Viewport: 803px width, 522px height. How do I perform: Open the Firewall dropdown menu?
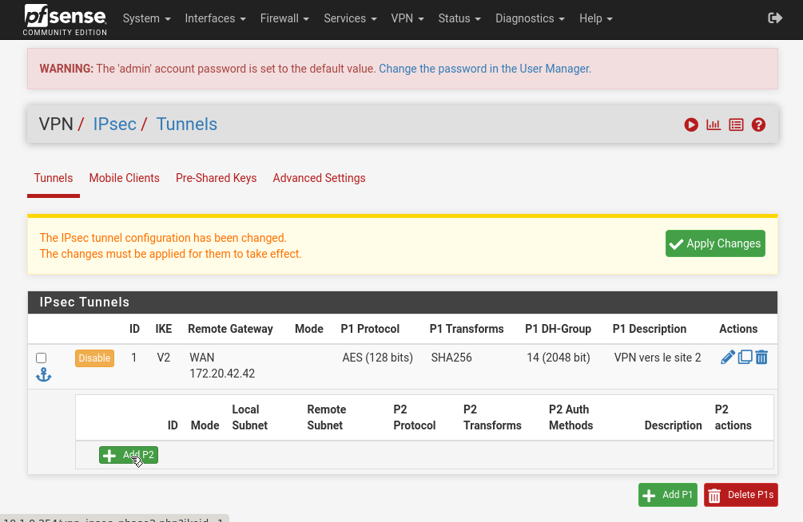pyautogui.click(x=284, y=18)
